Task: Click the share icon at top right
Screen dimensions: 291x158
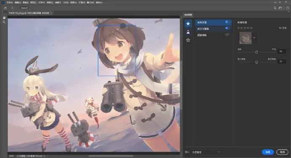Action: click(288, 8)
